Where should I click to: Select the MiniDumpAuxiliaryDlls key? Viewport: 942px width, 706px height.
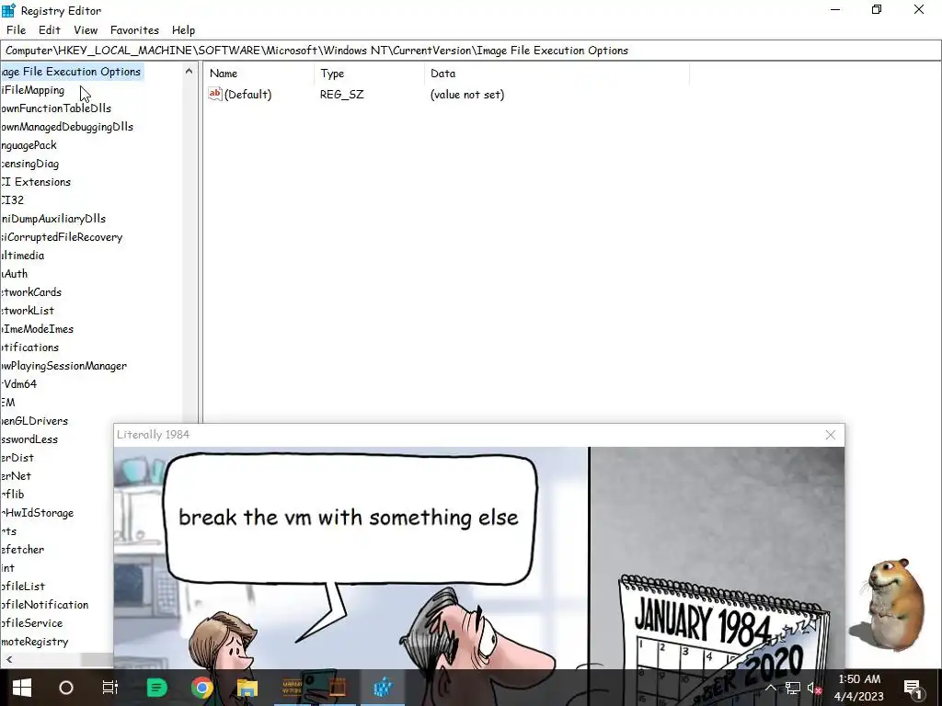coord(52,219)
